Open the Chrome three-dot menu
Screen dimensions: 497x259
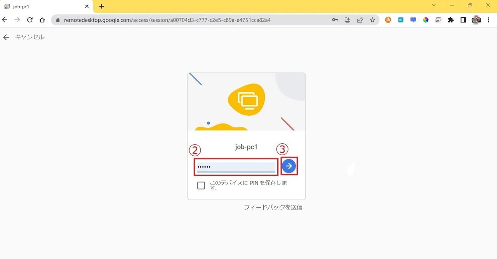[488, 20]
